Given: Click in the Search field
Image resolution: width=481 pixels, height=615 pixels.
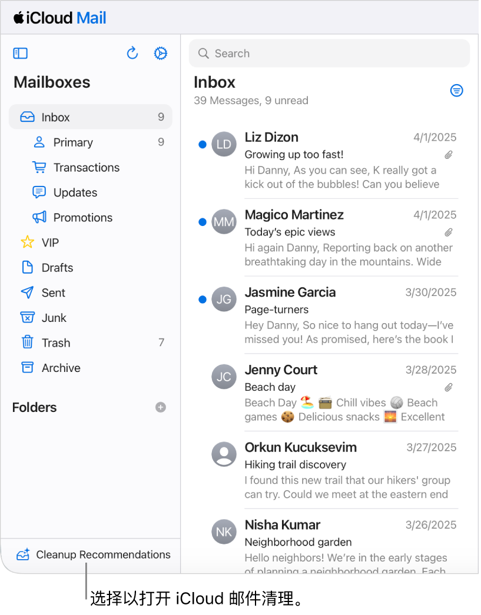Looking at the screenshot, I should (329, 54).
